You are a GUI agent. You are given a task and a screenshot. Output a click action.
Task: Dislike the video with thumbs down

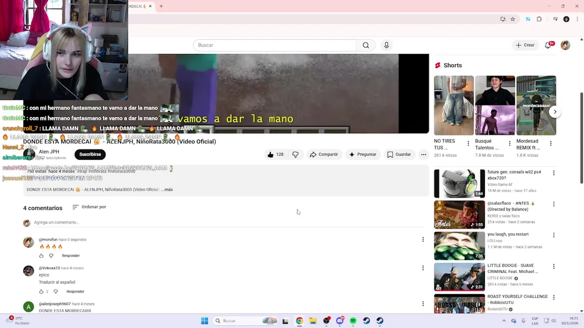click(296, 154)
